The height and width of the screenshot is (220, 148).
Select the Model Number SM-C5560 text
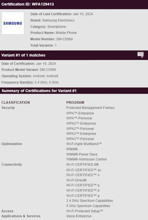(51, 39)
